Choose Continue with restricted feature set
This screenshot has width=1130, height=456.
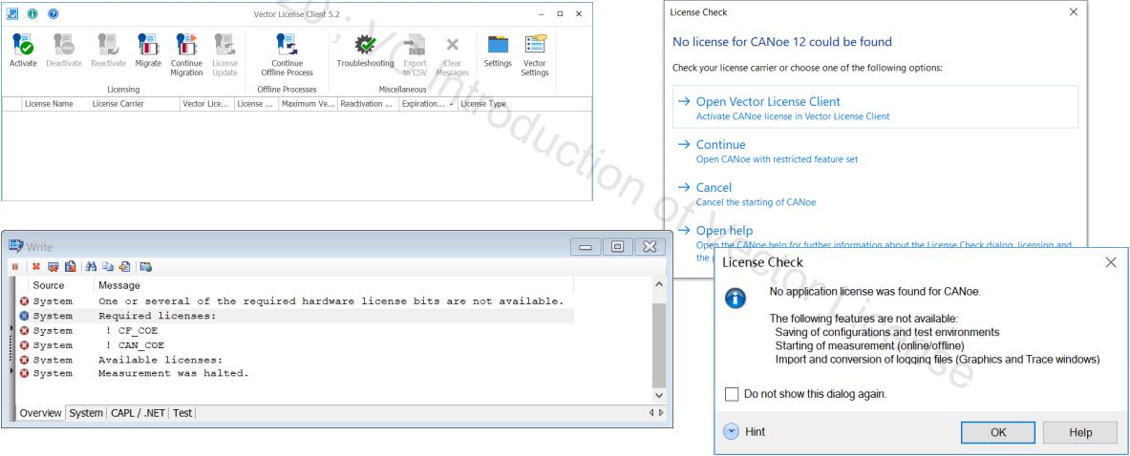coord(876,151)
